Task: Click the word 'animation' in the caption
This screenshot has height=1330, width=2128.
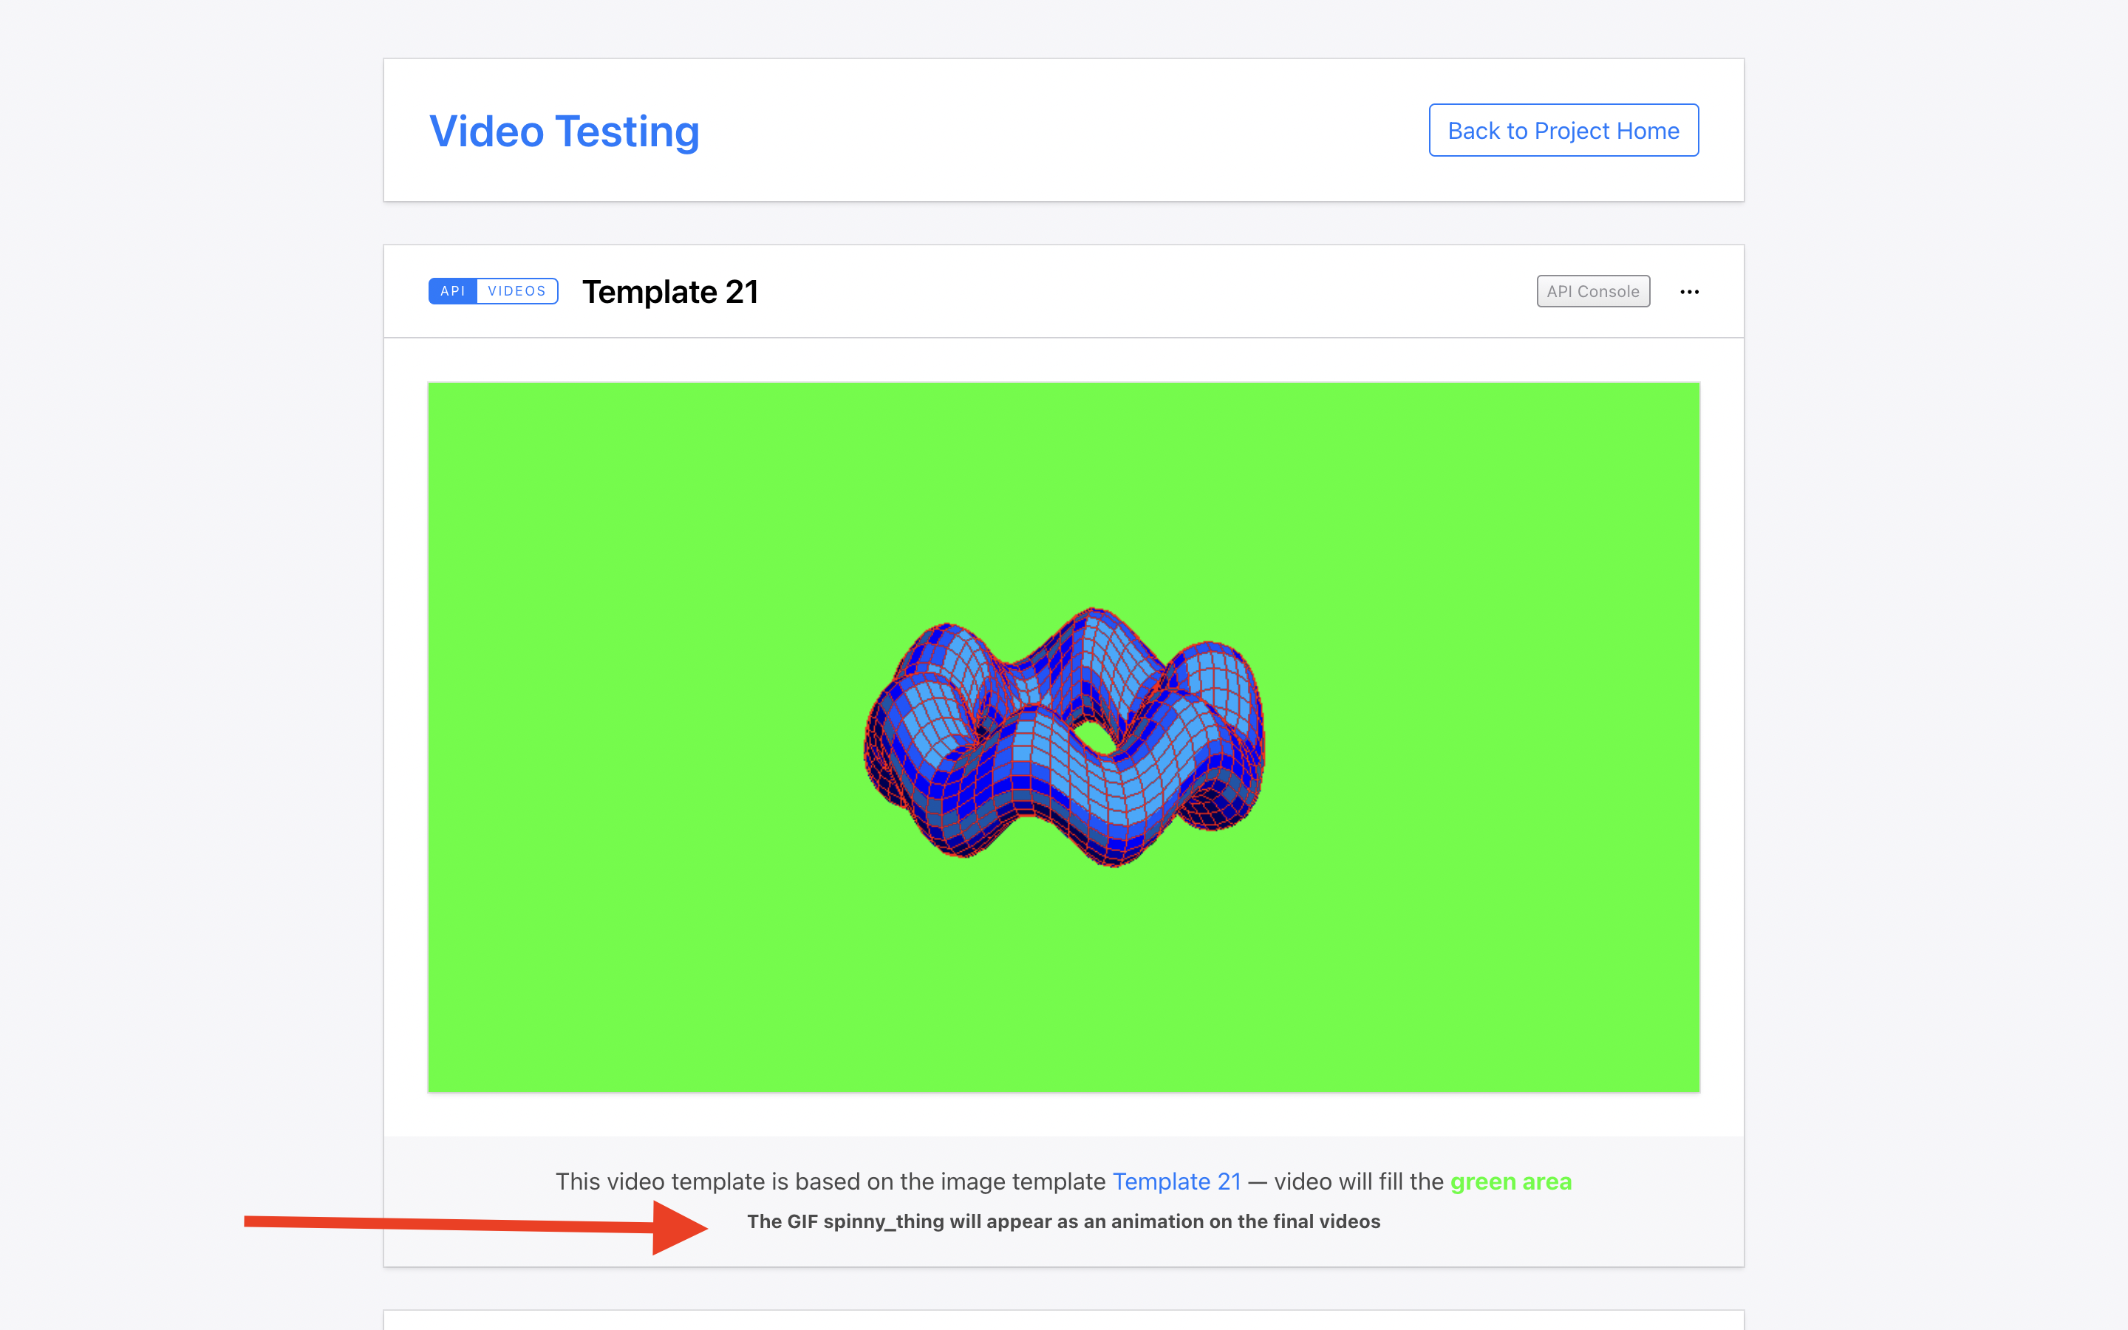Action: 1156,1221
